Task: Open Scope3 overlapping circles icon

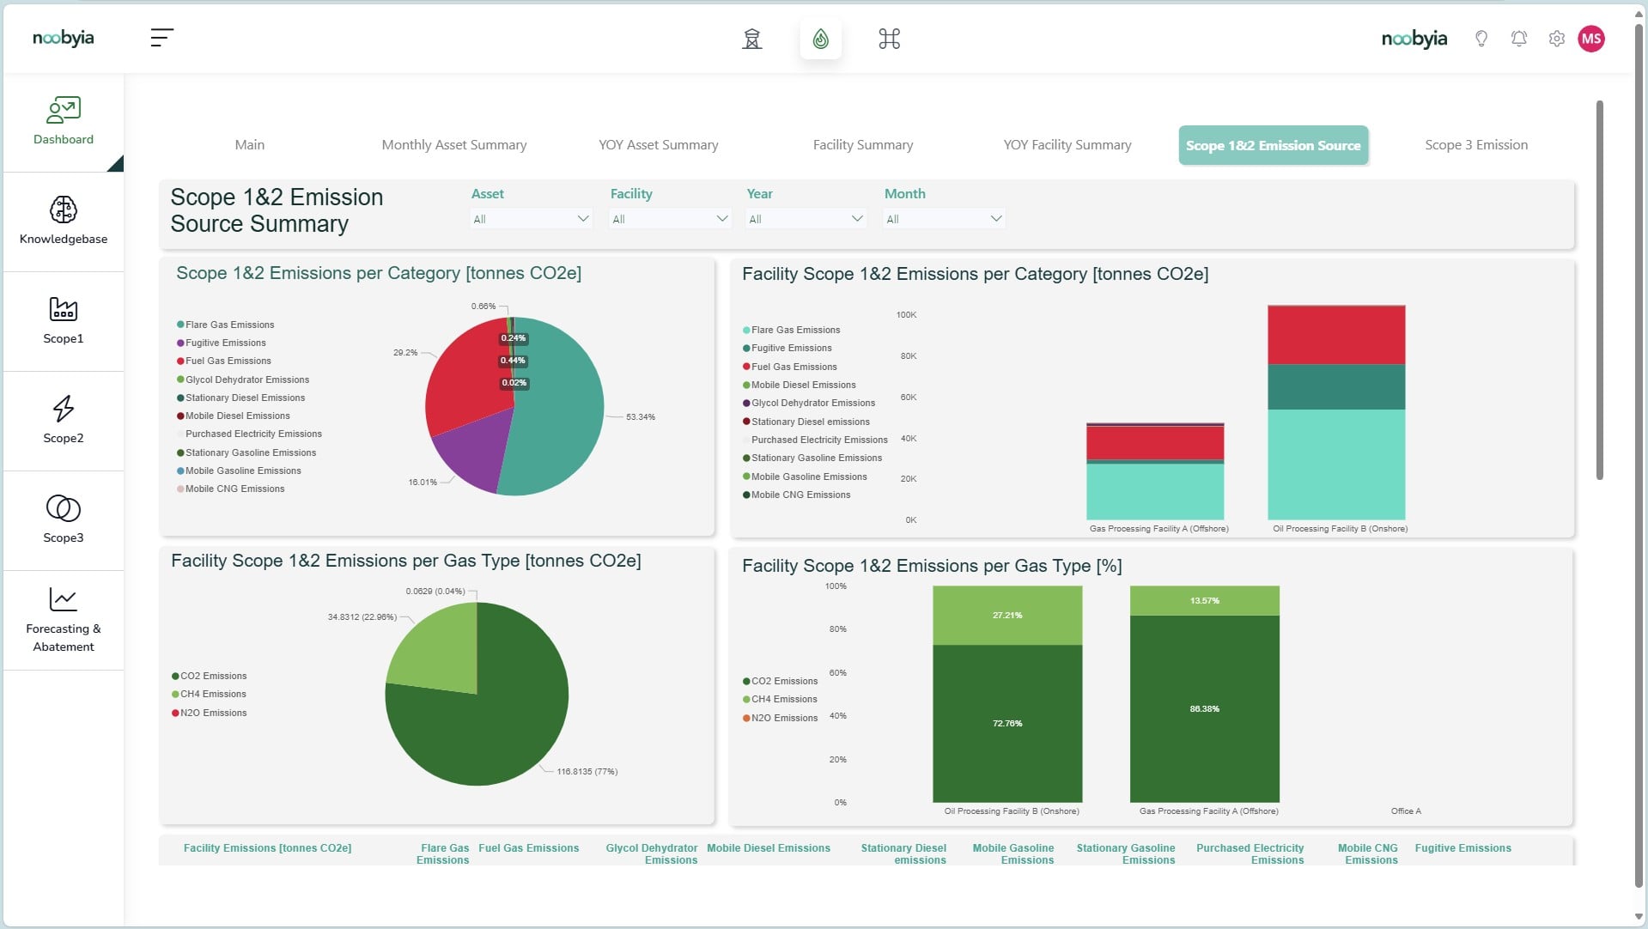Action: pos(64,508)
